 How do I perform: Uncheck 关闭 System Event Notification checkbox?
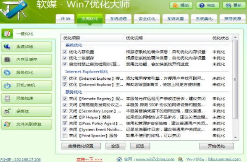click(65, 129)
